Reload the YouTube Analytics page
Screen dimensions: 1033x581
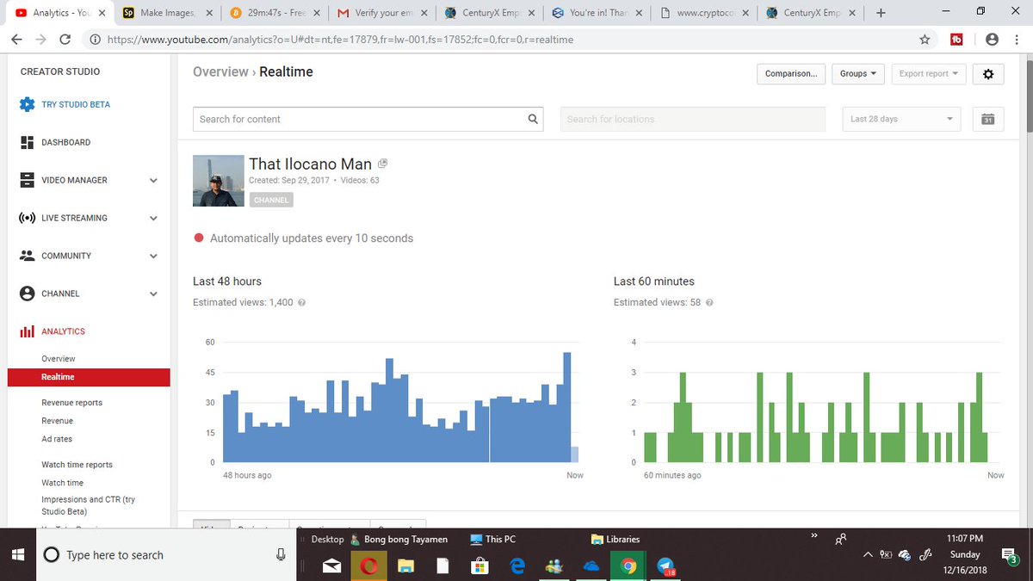click(65, 40)
